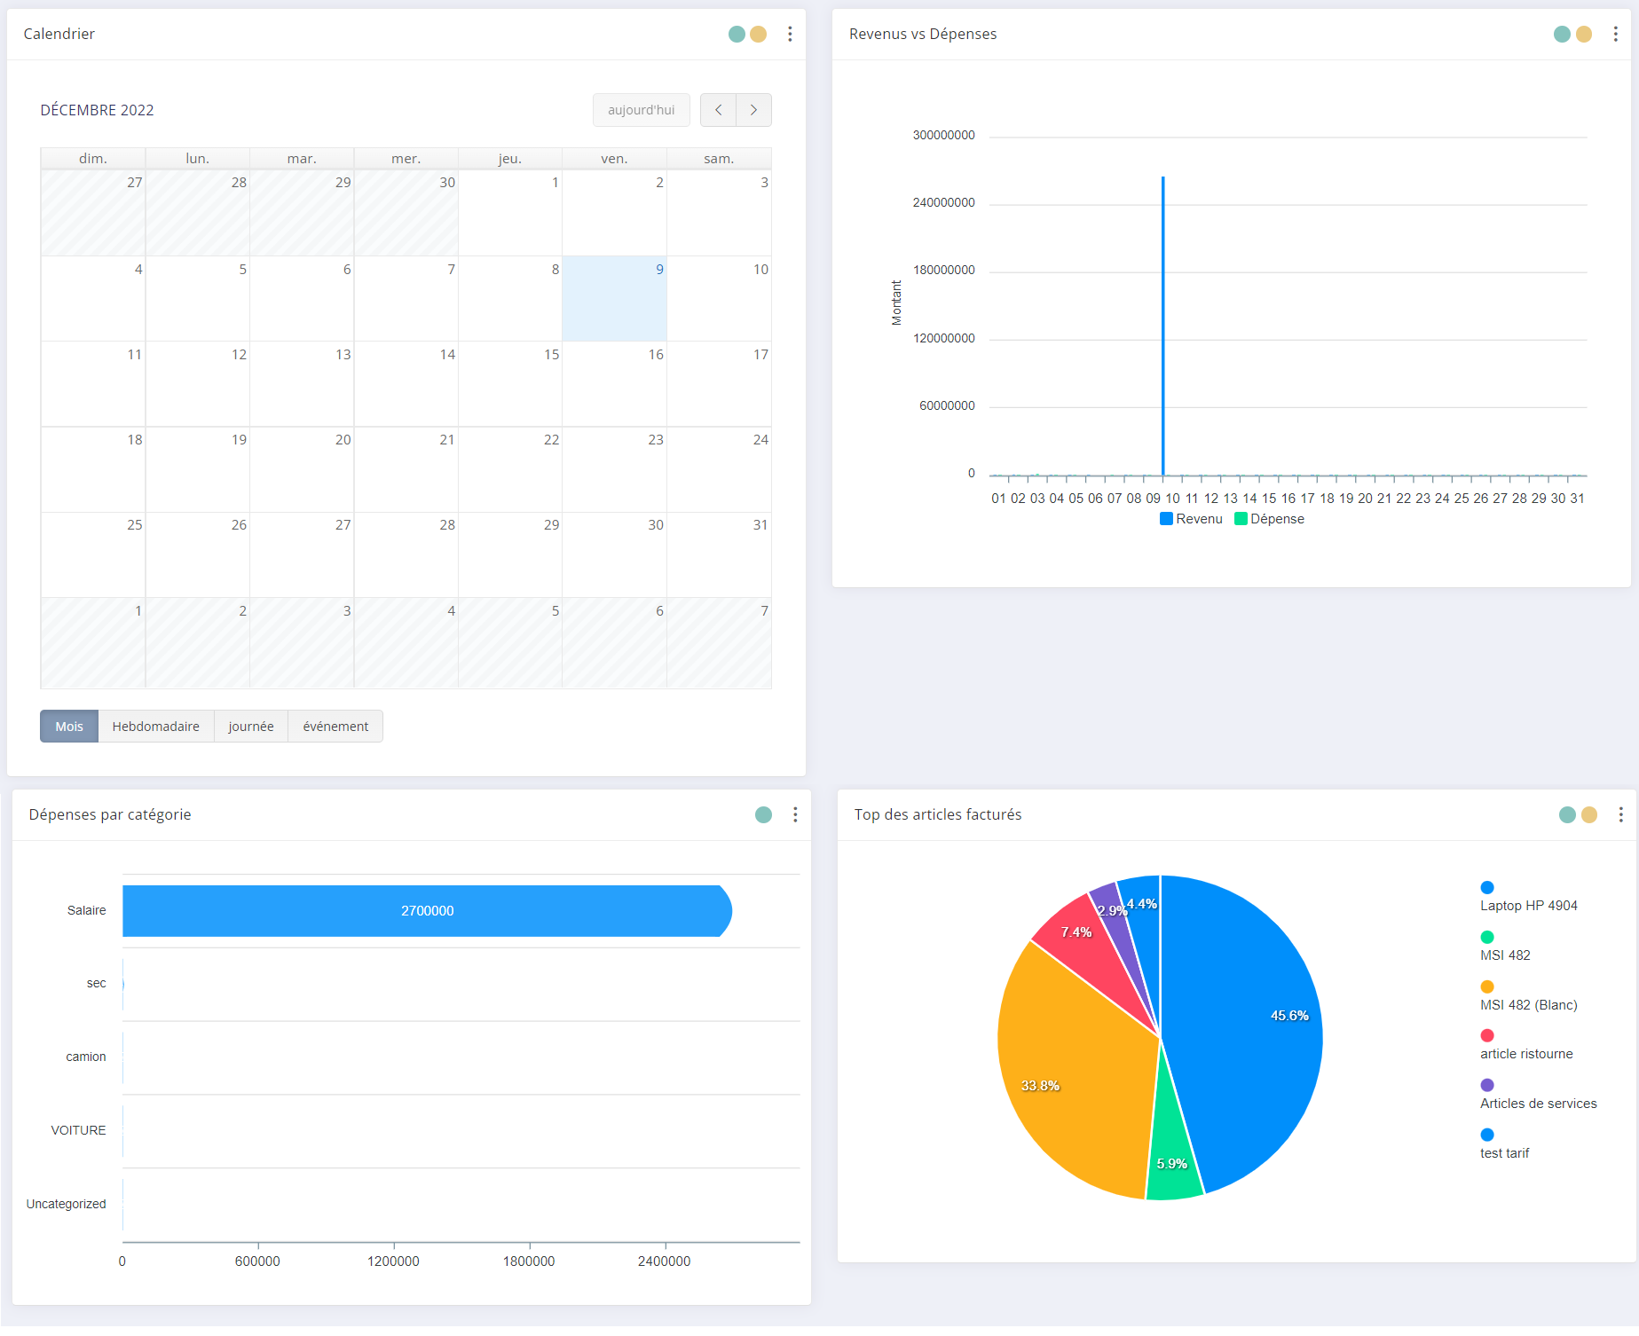
Task: Click the yellow circle in Calendrier panel header
Action: tap(758, 35)
